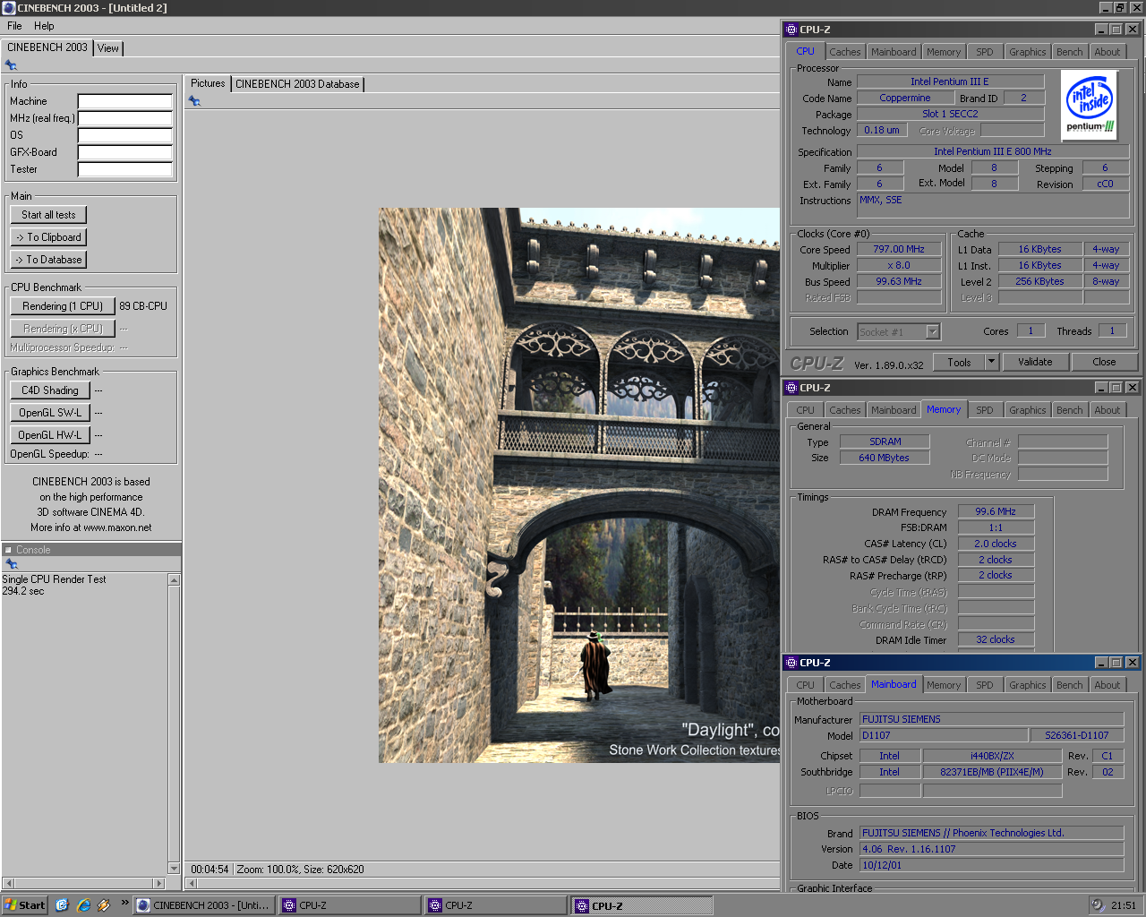Click the To Clipboard button
The image size is (1146, 917).
coord(48,237)
